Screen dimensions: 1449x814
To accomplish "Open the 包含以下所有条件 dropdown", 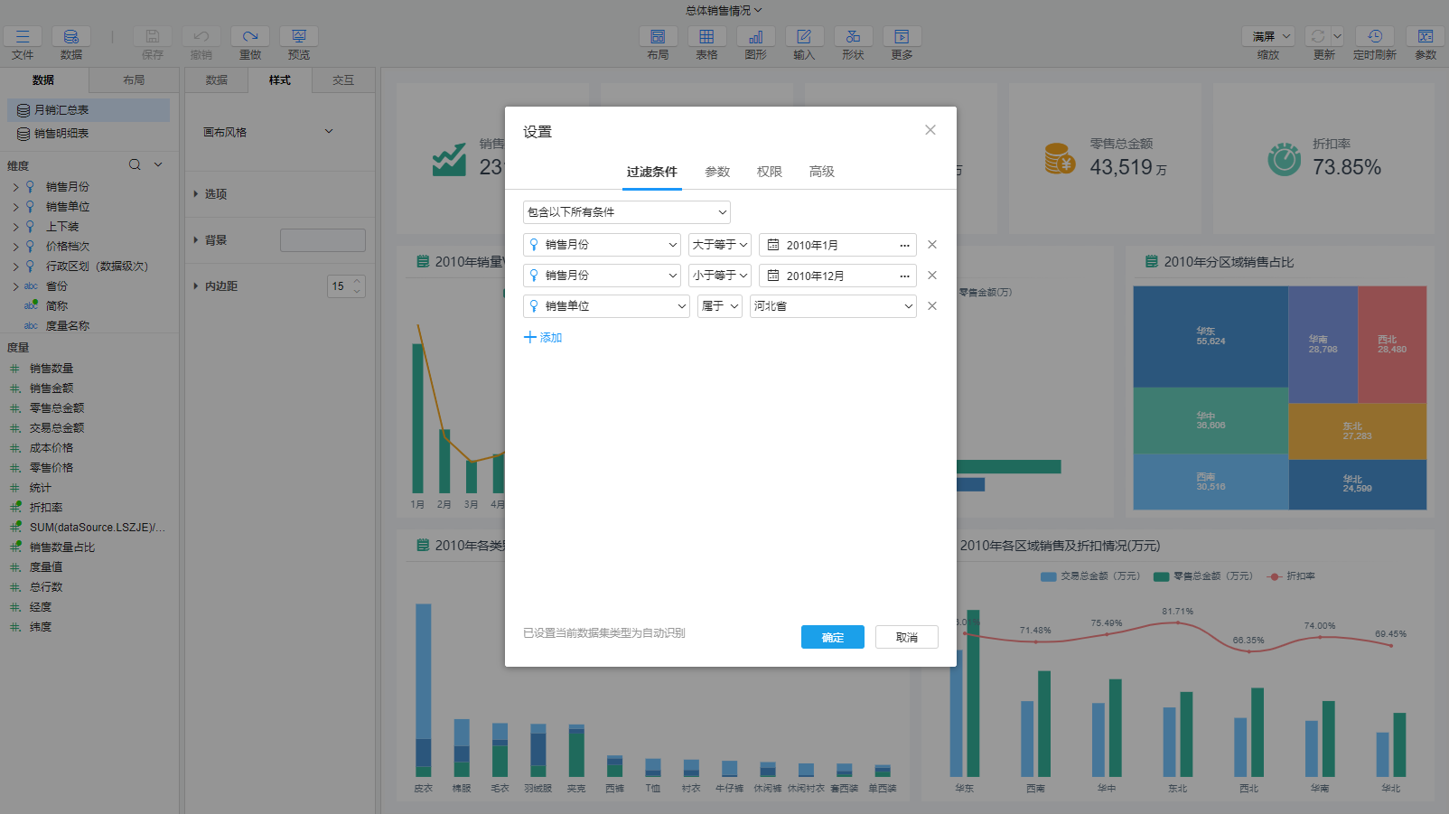I will click(626, 212).
